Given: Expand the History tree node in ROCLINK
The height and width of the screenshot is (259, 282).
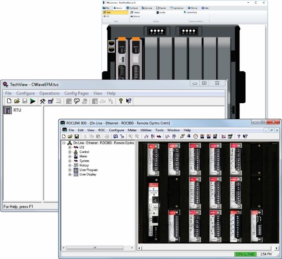Looking at the screenshot, I should point(70,165).
